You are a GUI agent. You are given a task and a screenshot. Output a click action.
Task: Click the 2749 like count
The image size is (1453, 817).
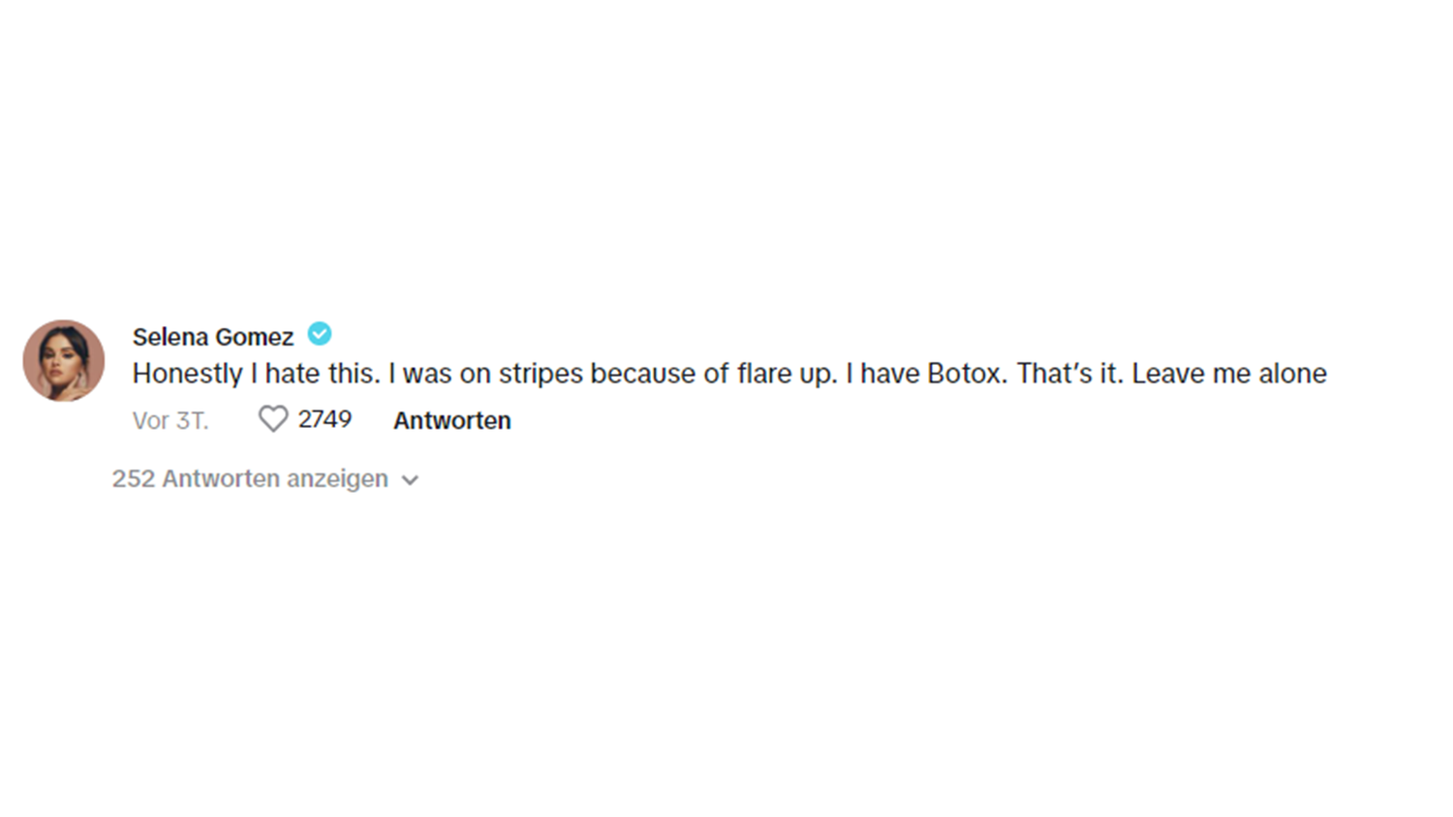pyautogui.click(x=325, y=419)
